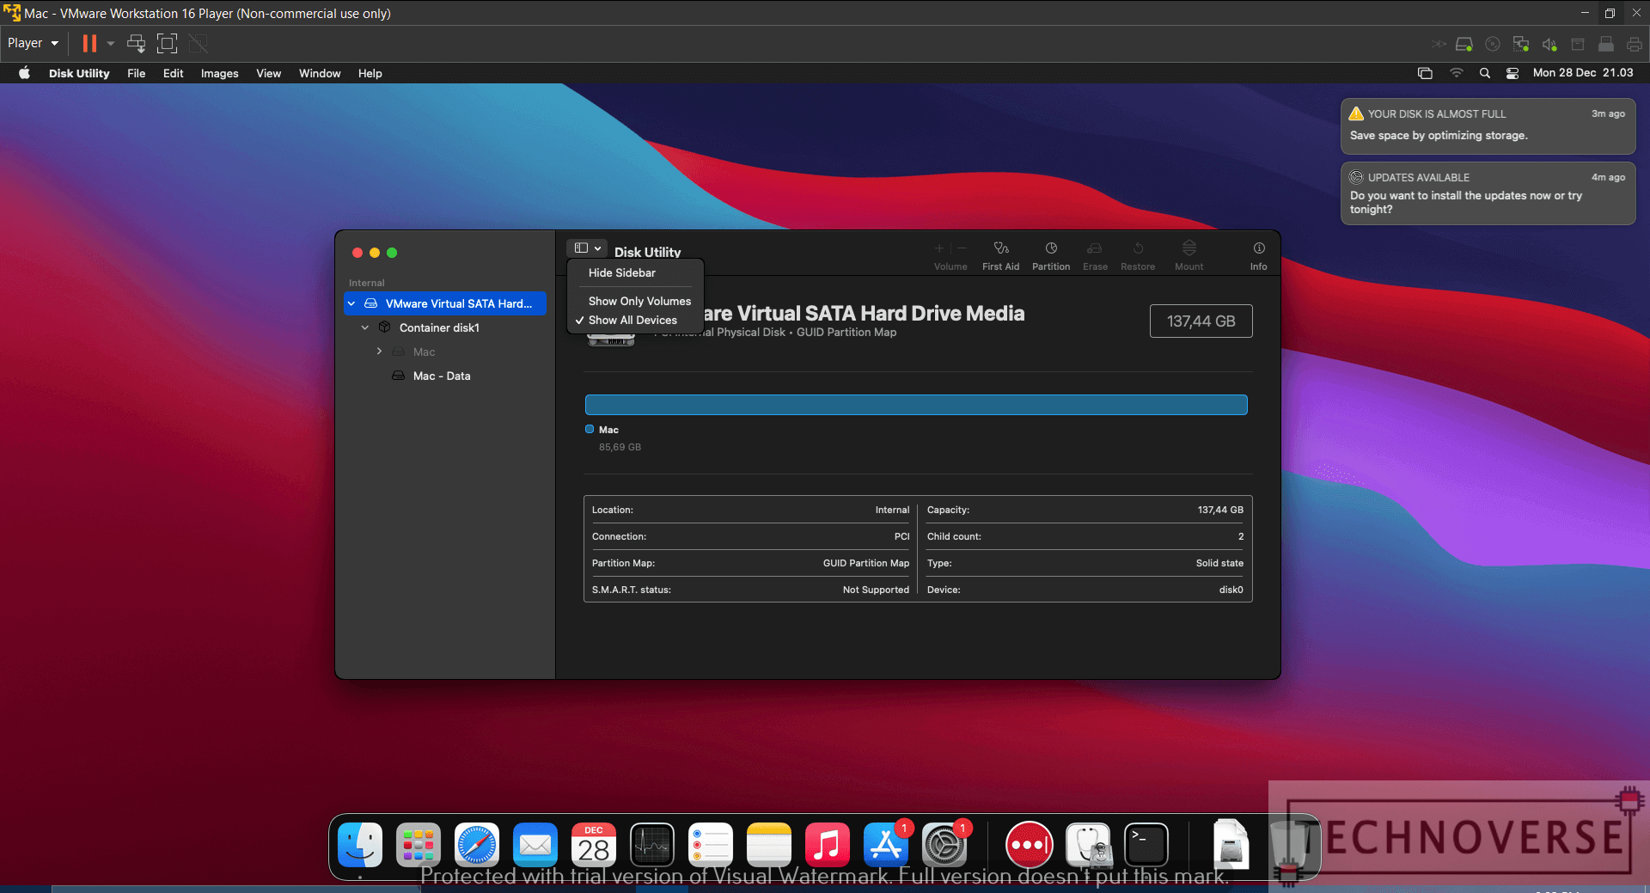Pause the VM in VMware toolbar
The height and width of the screenshot is (893, 1650).
[x=89, y=43]
